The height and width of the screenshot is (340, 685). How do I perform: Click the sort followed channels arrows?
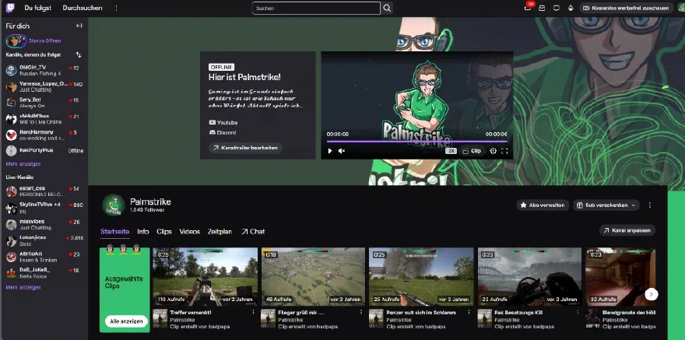[79, 54]
